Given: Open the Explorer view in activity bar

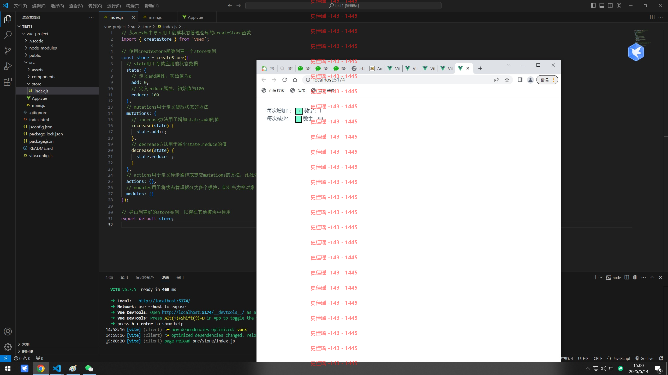Looking at the screenshot, I should click(x=8, y=19).
